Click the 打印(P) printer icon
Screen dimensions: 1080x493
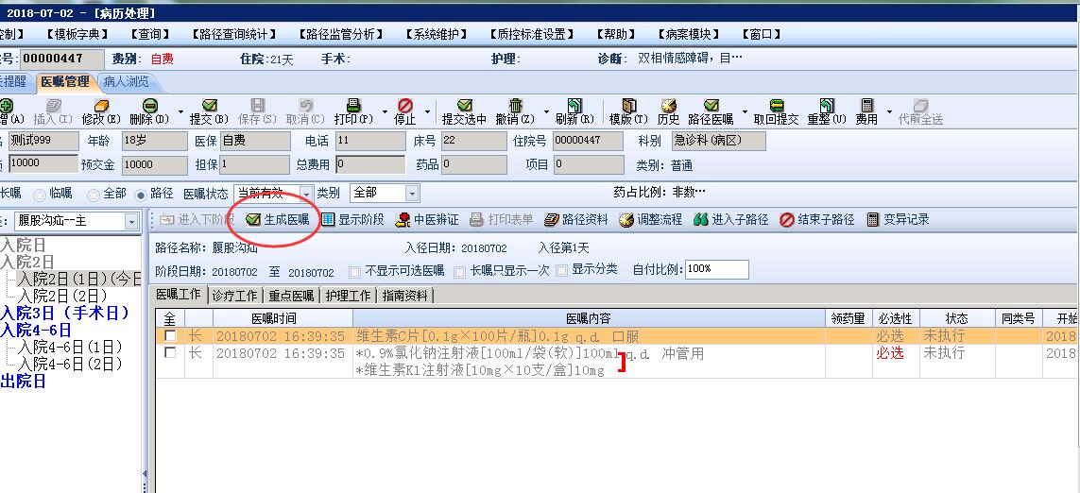[x=353, y=106]
